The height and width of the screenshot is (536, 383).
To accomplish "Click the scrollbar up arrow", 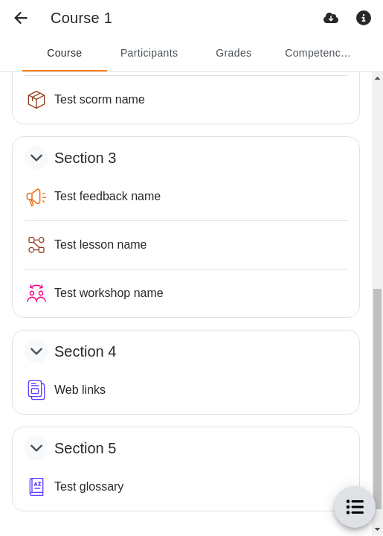I will [x=377, y=78].
